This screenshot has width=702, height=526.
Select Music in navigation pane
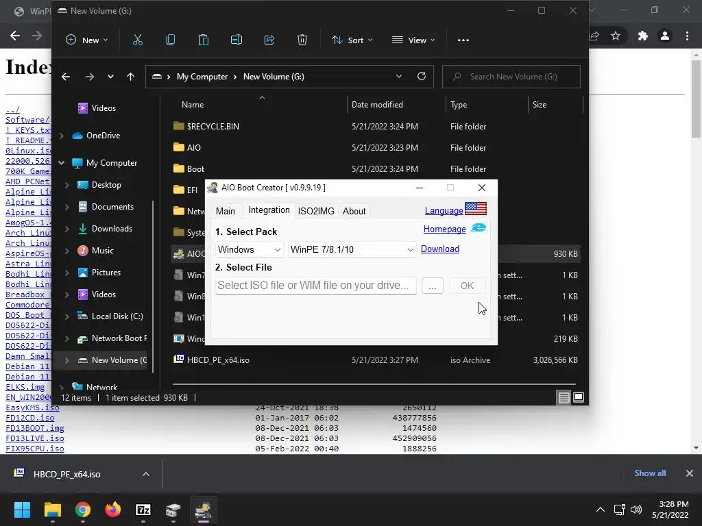pos(103,251)
